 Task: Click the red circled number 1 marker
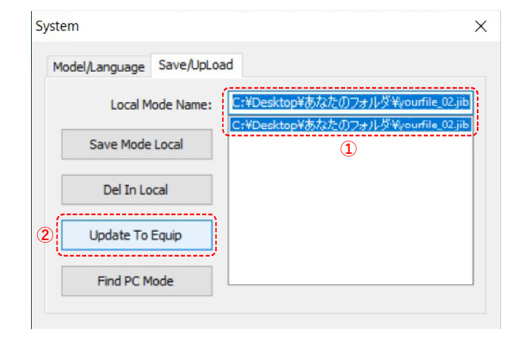tap(348, 148)
